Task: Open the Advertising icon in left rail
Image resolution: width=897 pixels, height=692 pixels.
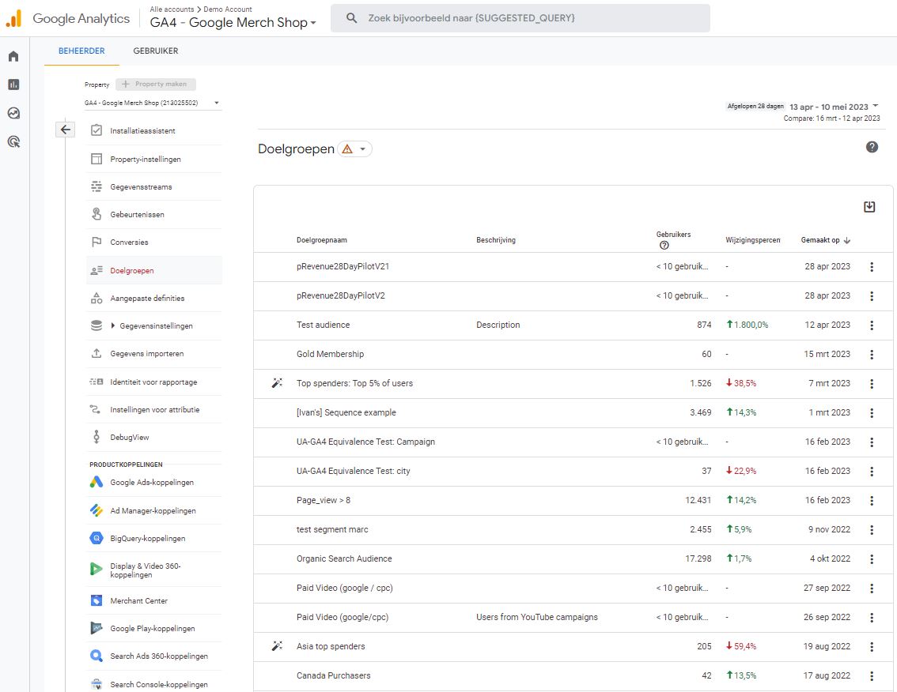Action: [13, 142]
